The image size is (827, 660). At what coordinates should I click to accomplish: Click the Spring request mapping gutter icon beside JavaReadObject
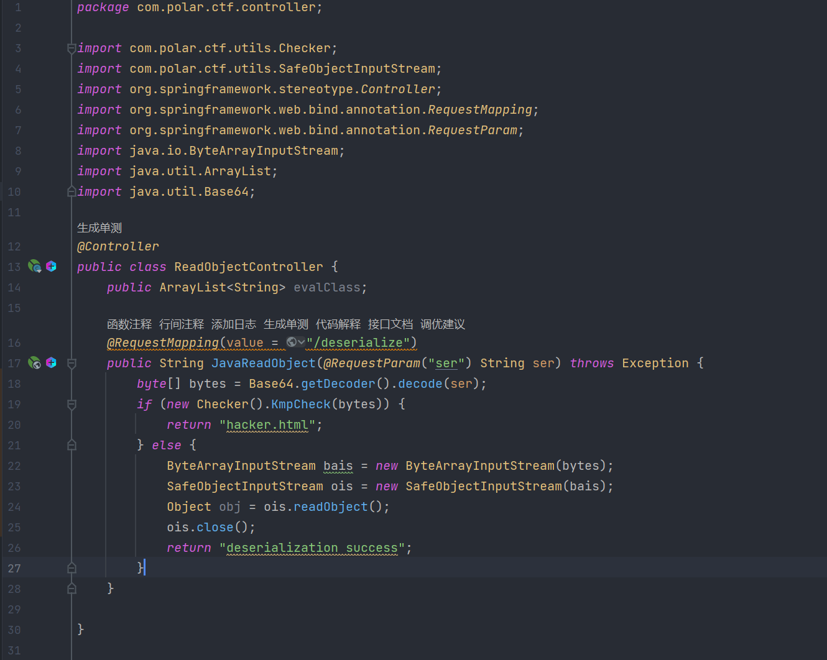[x=34, y=363]
